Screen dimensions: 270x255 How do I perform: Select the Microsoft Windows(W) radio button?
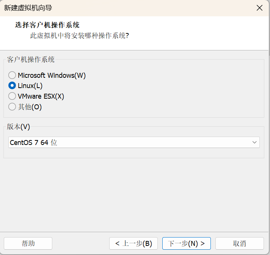tap(12, 75)
